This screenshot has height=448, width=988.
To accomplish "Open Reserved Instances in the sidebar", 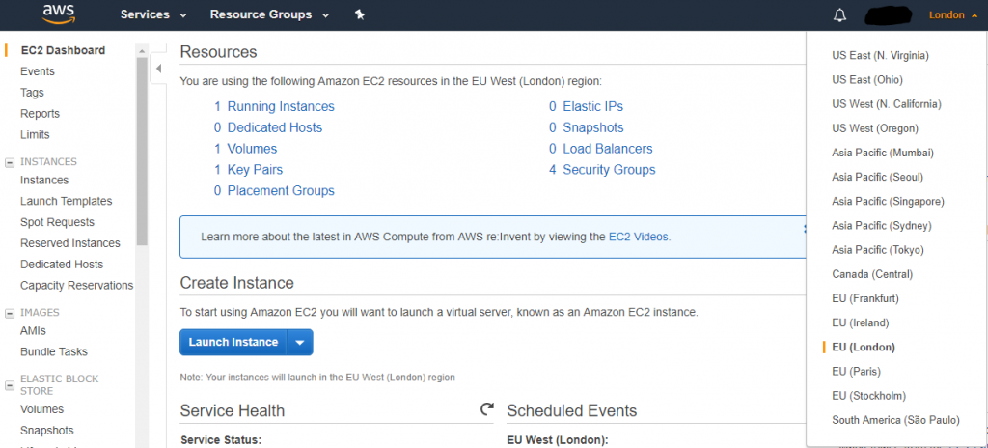I will 69,243.
